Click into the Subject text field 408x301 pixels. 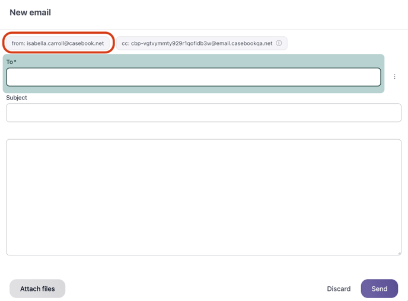pos(203,113)
